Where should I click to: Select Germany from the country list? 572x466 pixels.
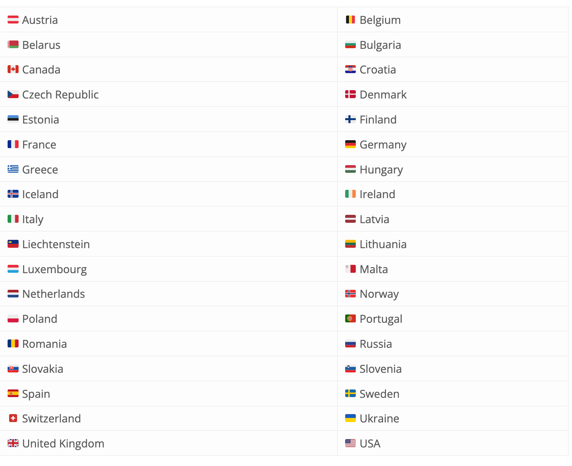pos(383,145)
